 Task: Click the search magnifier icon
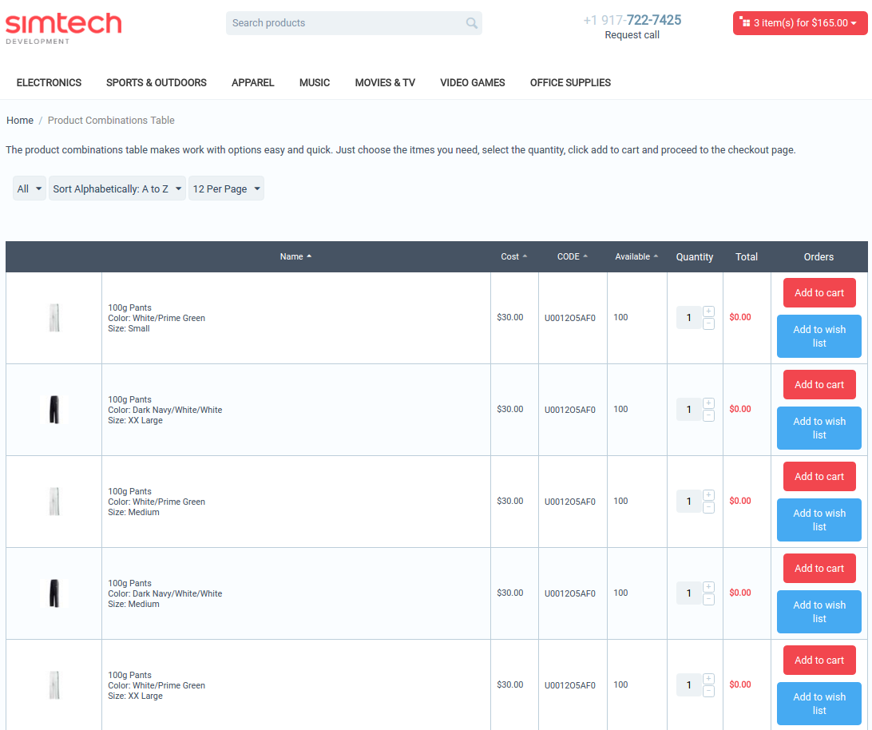(x=472, y=23)
